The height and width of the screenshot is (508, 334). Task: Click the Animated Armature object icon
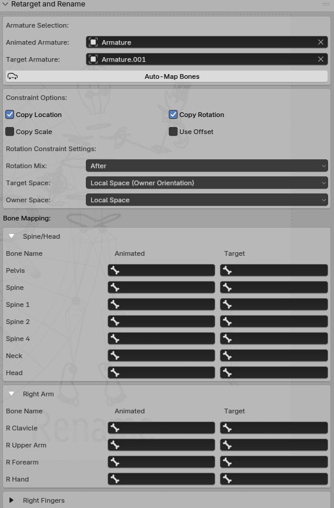point(93,42)
